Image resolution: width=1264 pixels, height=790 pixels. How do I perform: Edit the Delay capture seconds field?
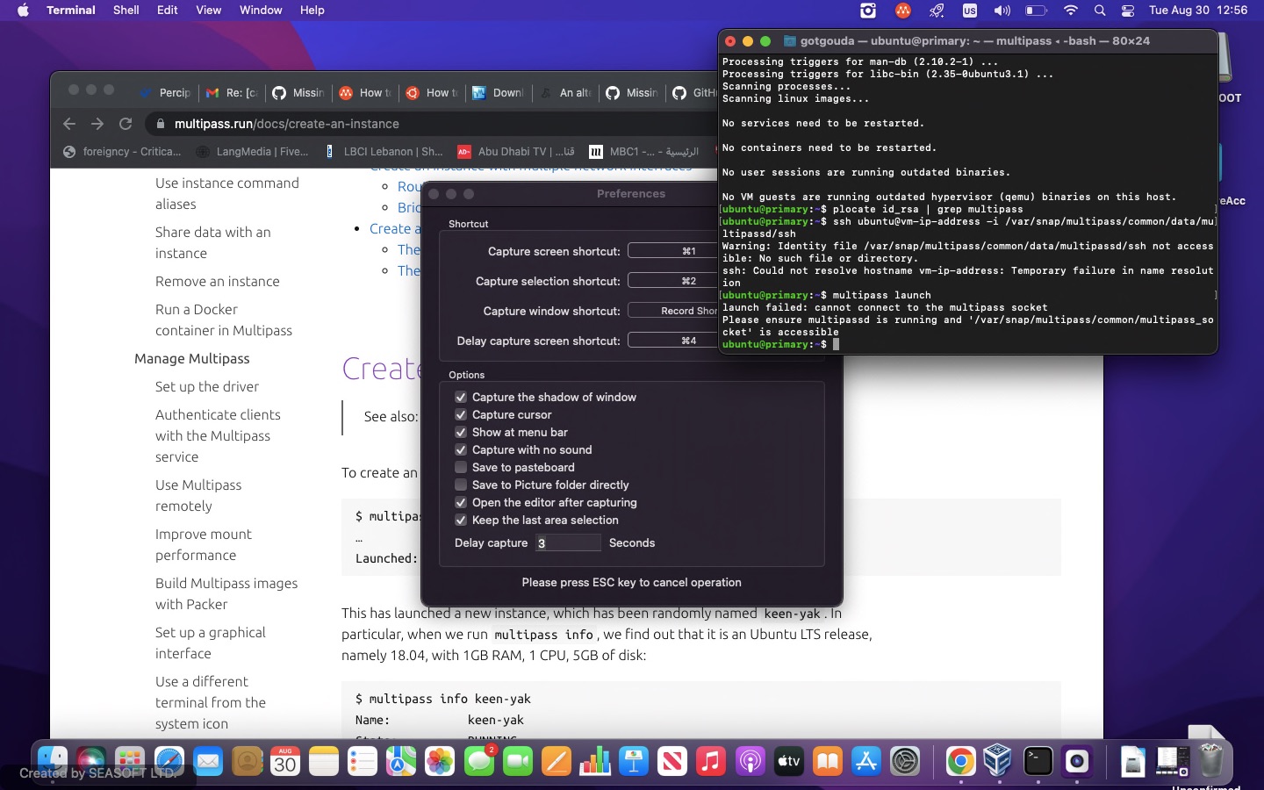(568, 543)
